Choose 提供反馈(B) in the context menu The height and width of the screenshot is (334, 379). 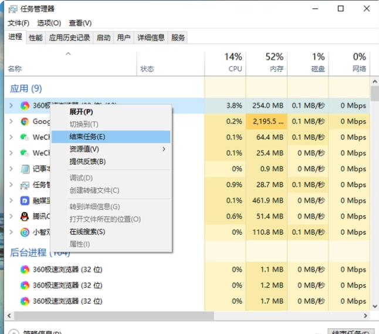[x=111, y=162]
